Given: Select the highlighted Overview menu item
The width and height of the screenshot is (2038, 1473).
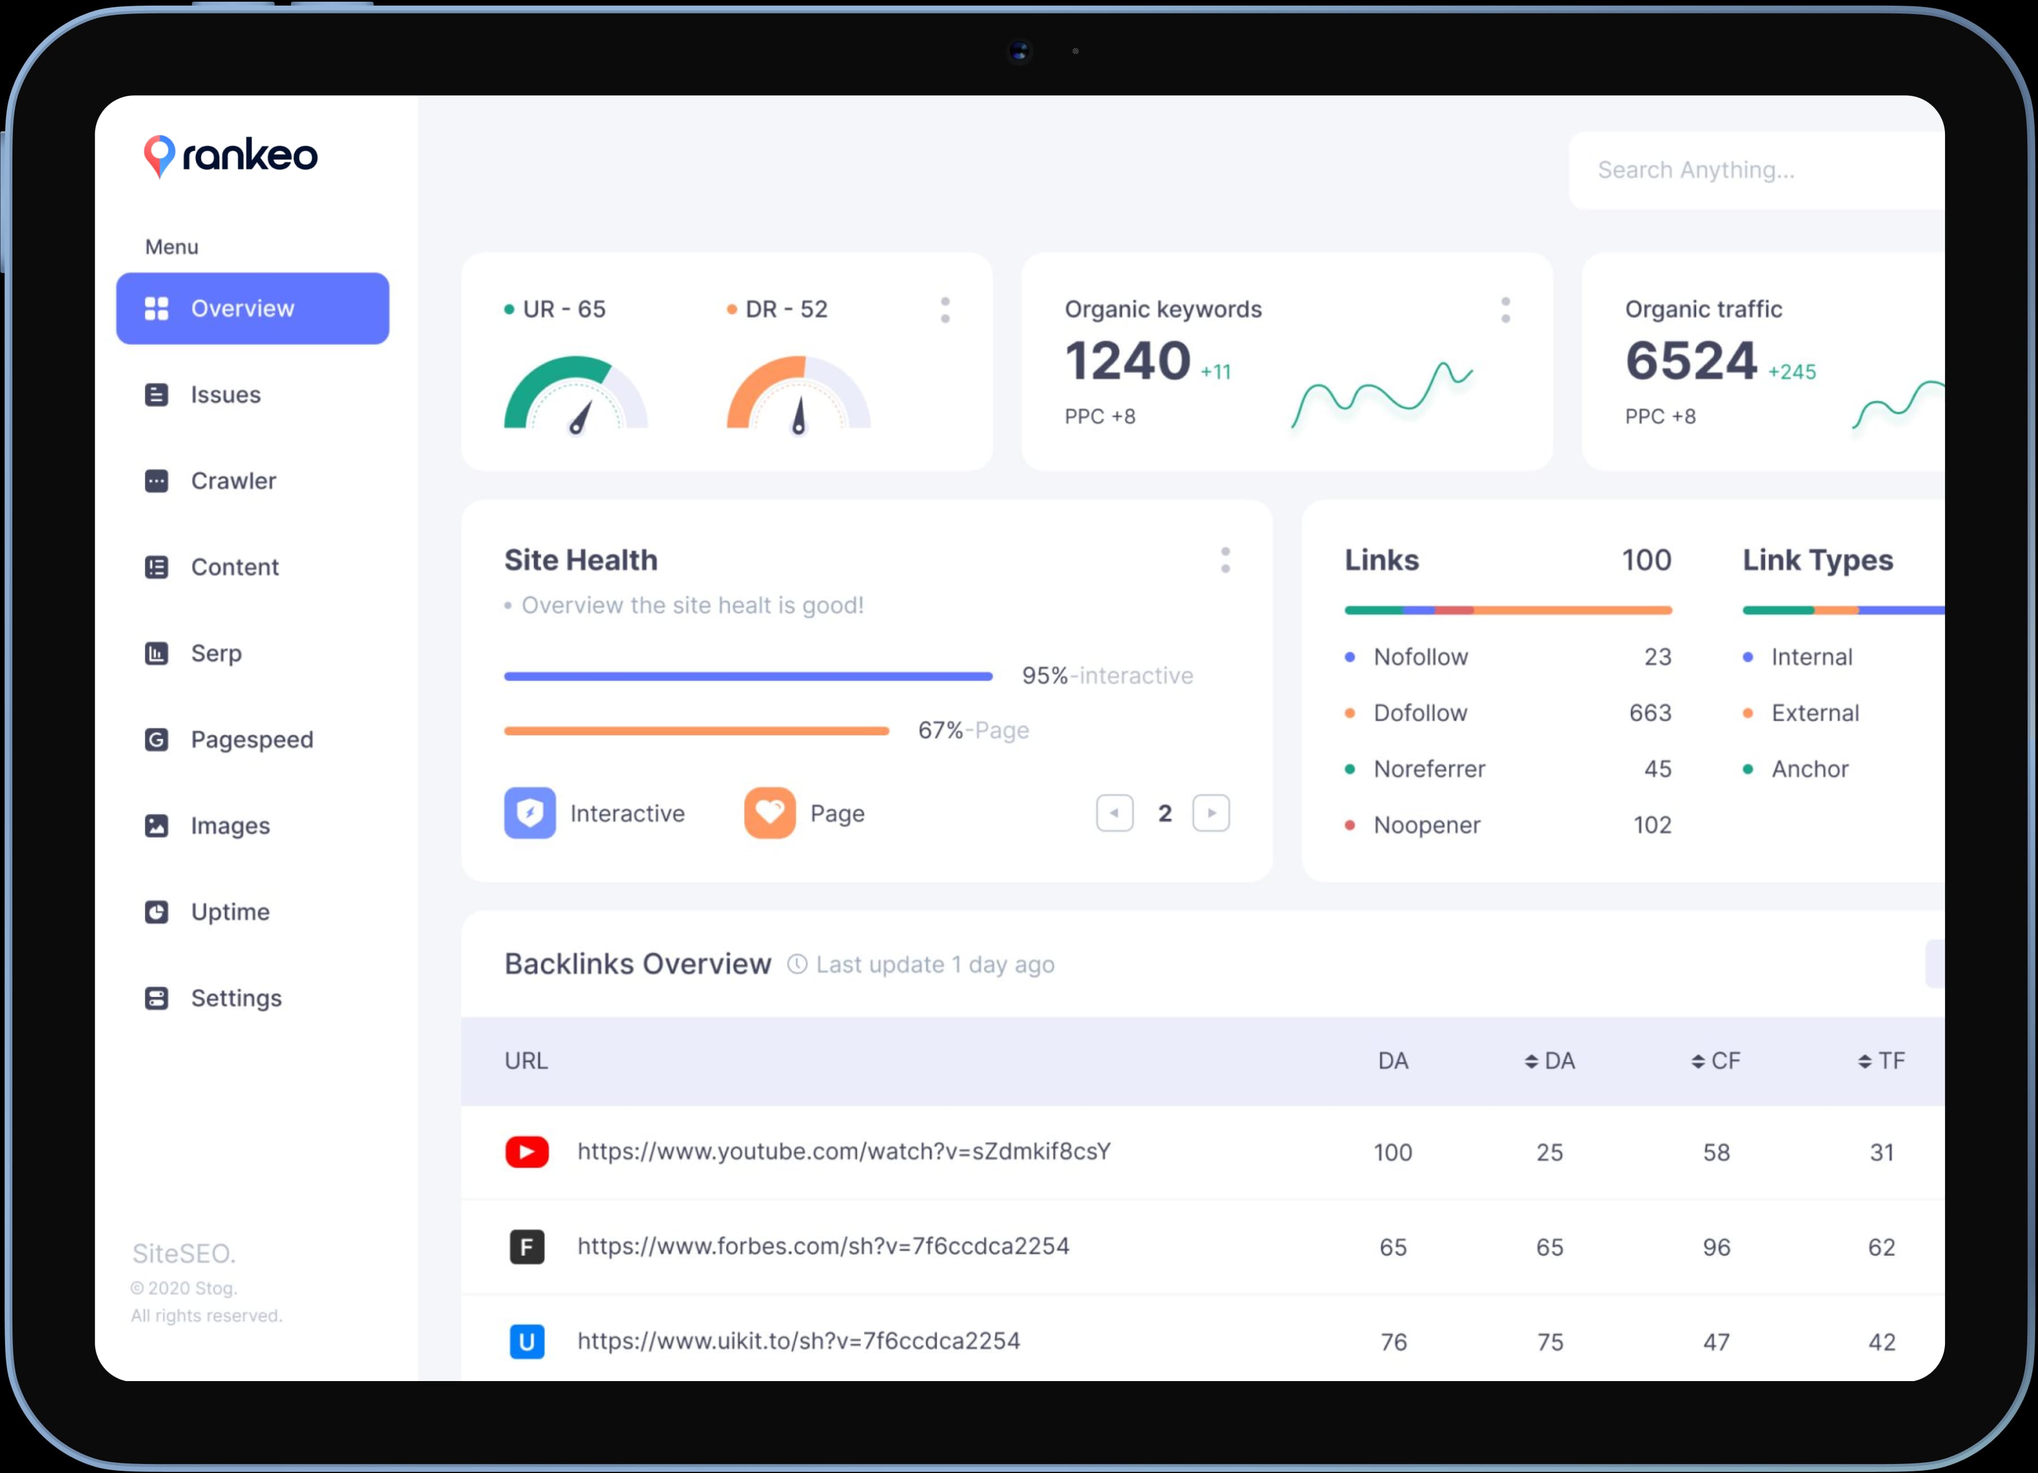Looking at the screenshot, I should [x=253, y=308].
